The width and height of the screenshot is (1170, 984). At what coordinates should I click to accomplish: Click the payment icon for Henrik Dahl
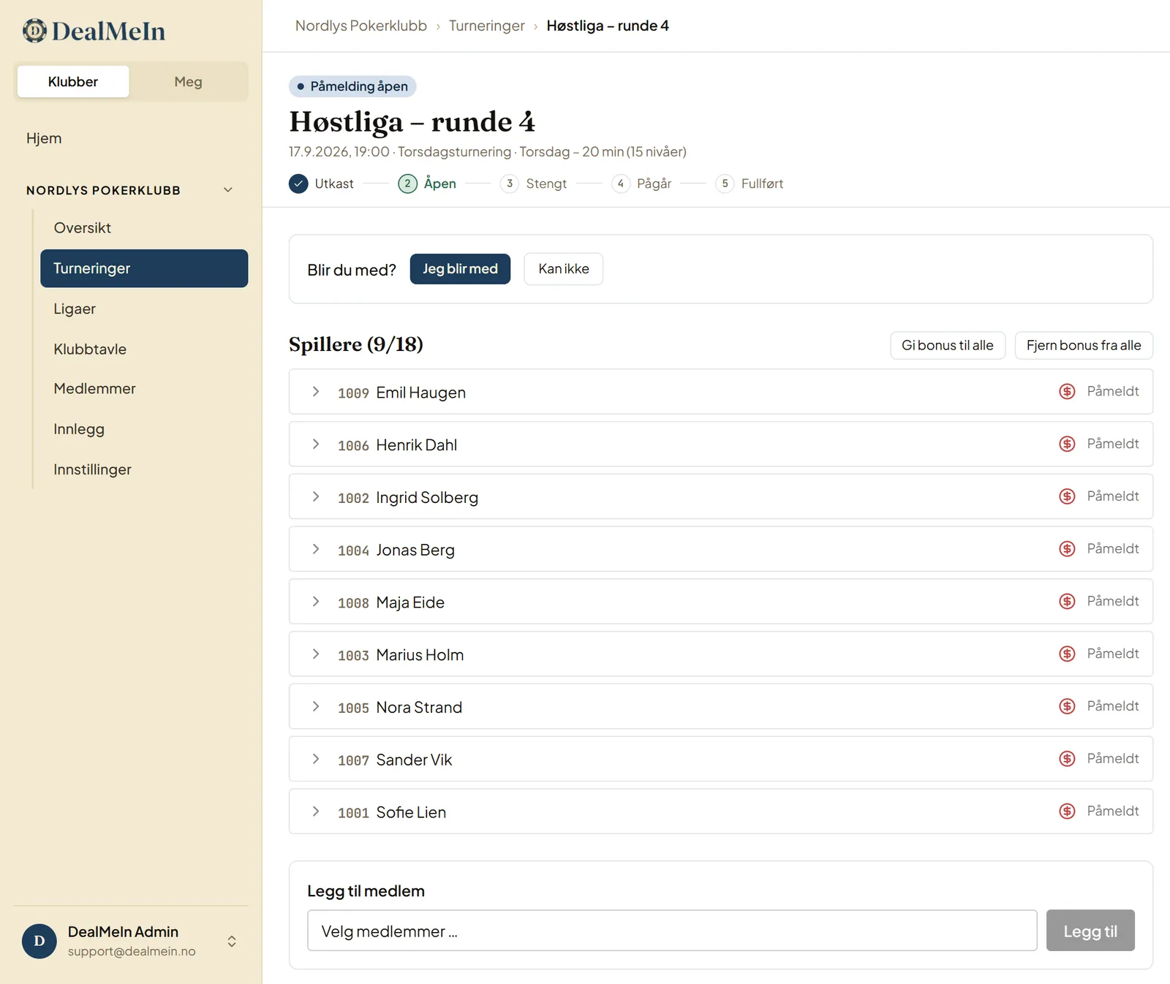1067,444
